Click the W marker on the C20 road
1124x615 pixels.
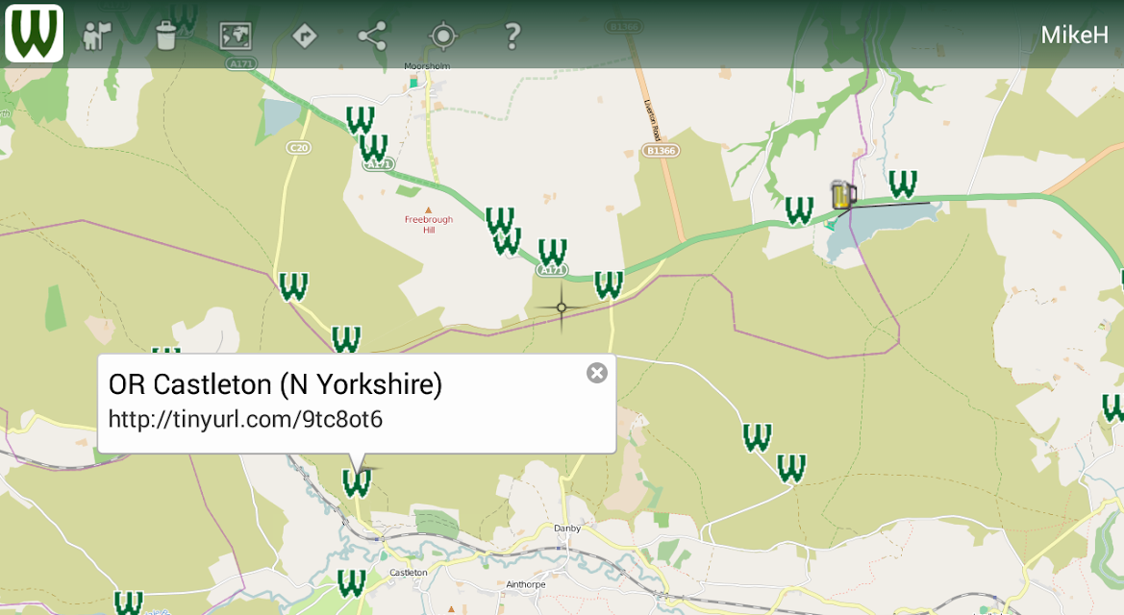point(293,286)
